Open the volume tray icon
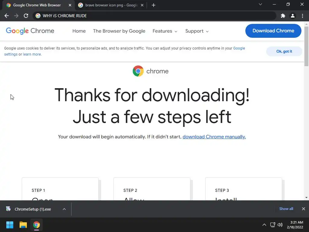This screenshot has width=309, height=232. pyautogui.click(x=280, y=225)
